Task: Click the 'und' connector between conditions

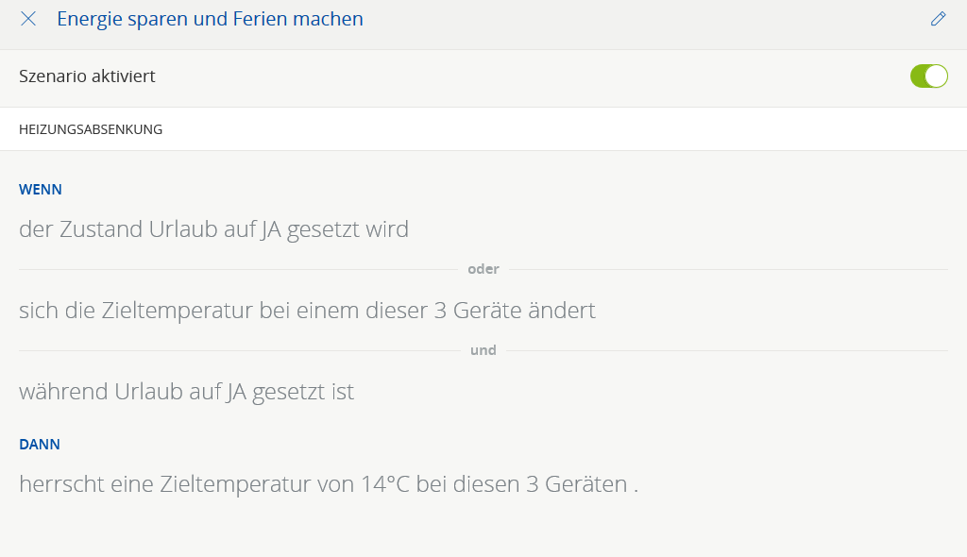Action: coord(483,350)
